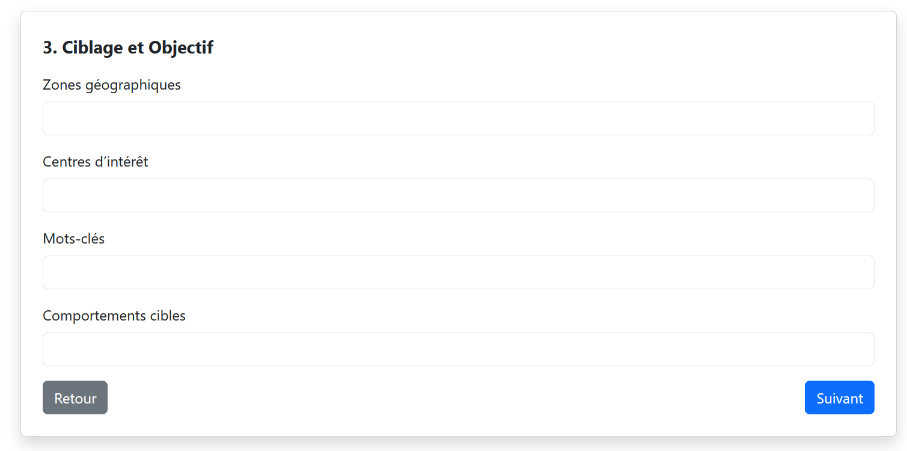Go to next step with Suivant
This screenshot has width=907, height=451.
coord(839,397)
